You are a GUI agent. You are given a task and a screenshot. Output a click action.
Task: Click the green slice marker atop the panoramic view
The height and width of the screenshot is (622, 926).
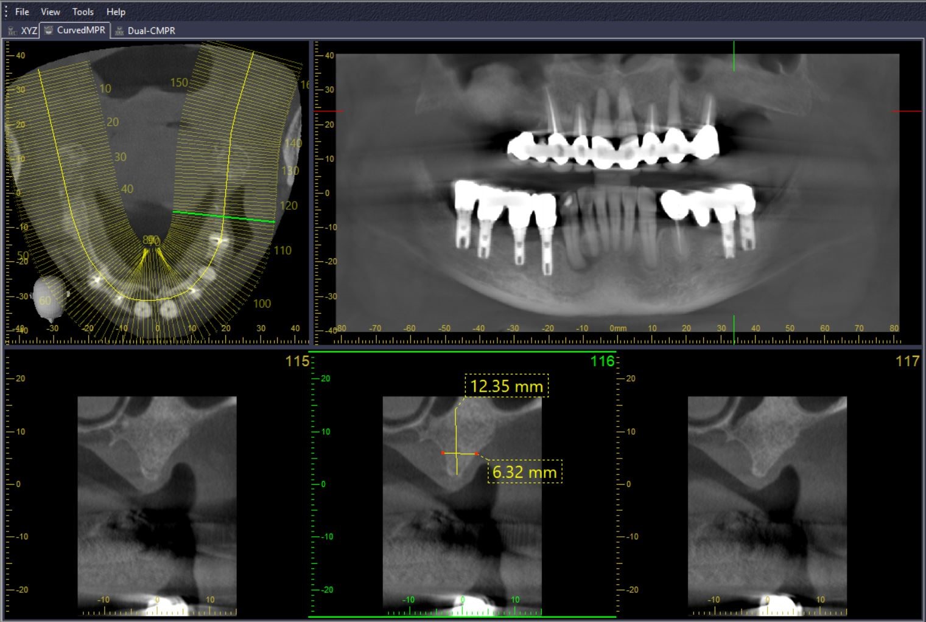[734, 56]
